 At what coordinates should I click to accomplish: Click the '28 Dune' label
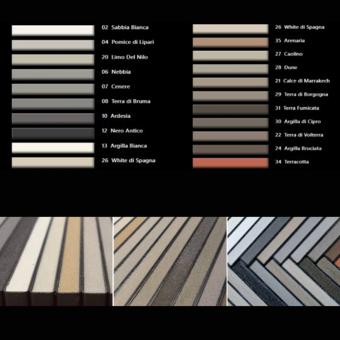(286, 67)
